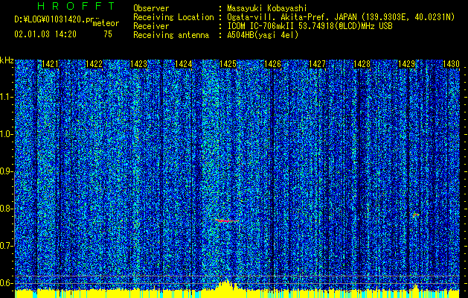Click the 1.0 frequency axis label

(x=7, y=134)
